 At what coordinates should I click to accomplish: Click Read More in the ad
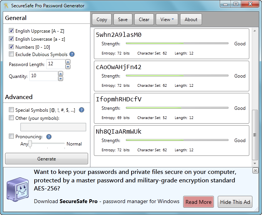pos(199,202)
